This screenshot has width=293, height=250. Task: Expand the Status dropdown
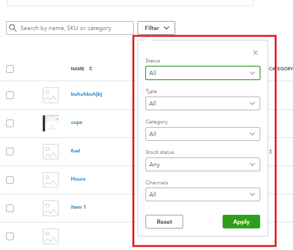pyautogui.click(x=202, y=73)
